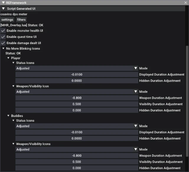Collapse the Script Generated UI section
Viewport: 189px width, 172px height.
click(3, 9)
